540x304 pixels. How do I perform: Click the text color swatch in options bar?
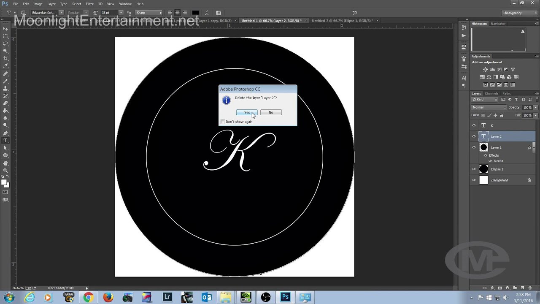[x=195, y=13]
